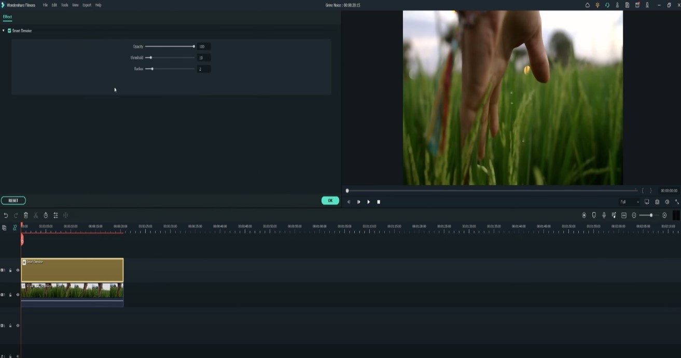Click the microphone voiceover record icon
681x358 pixels.
pyautogui.click(x=604, y=215)
